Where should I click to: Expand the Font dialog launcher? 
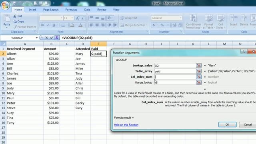tap(84, 32)
